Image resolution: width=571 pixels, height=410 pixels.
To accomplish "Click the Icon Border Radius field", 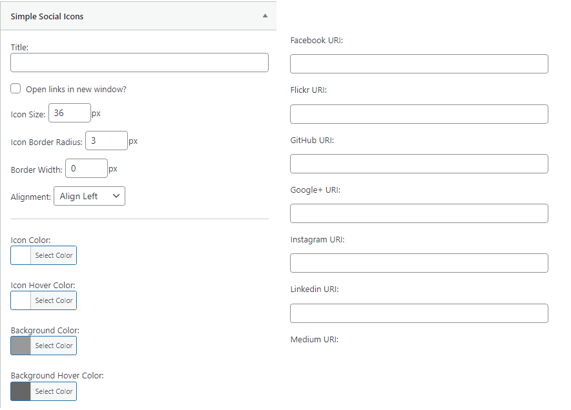I will tap(106, 141).
